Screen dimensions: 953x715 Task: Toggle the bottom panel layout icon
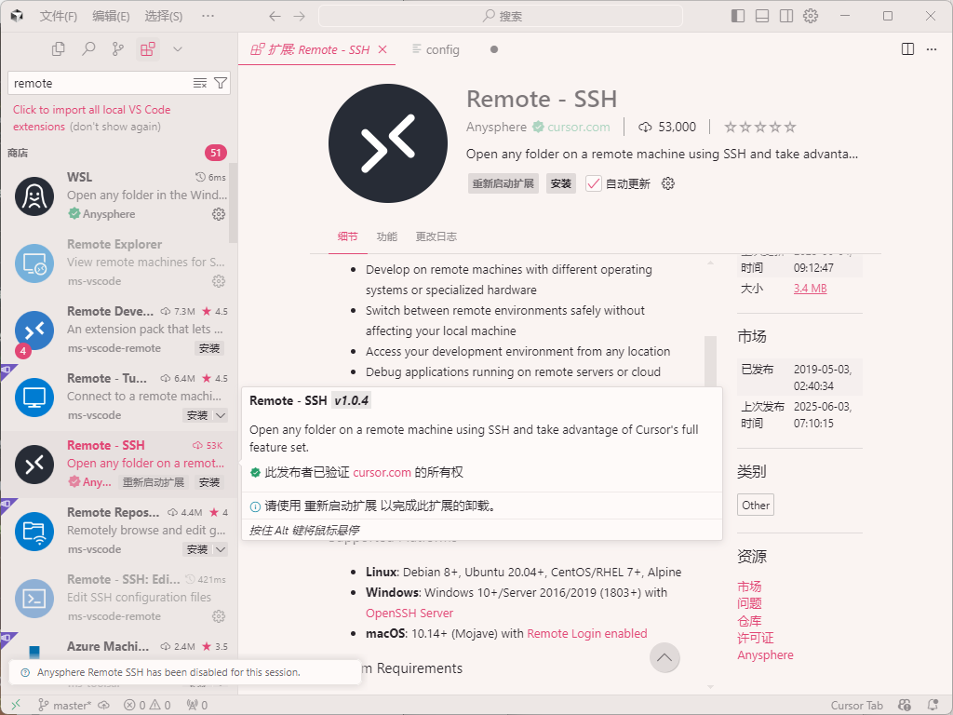762,16
